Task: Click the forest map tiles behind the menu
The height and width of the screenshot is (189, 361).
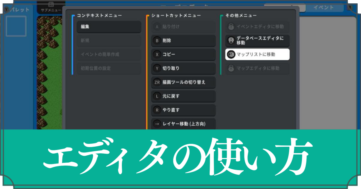Action: pyautogui.click(x=50, y=73)
